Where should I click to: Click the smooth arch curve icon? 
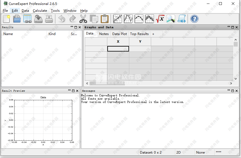point(139,19)
